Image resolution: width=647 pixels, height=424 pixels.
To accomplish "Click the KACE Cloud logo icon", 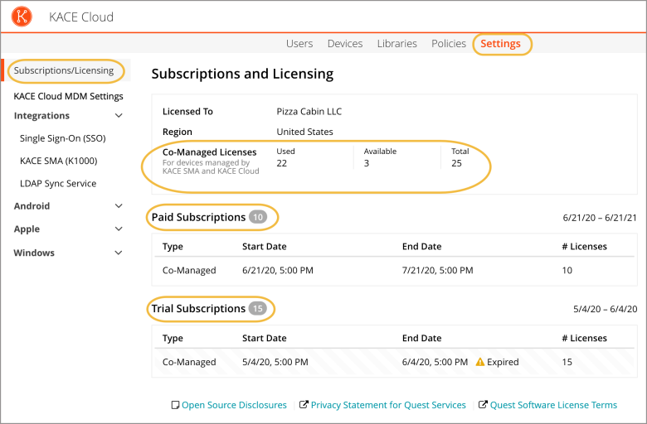I will [22, 17].
